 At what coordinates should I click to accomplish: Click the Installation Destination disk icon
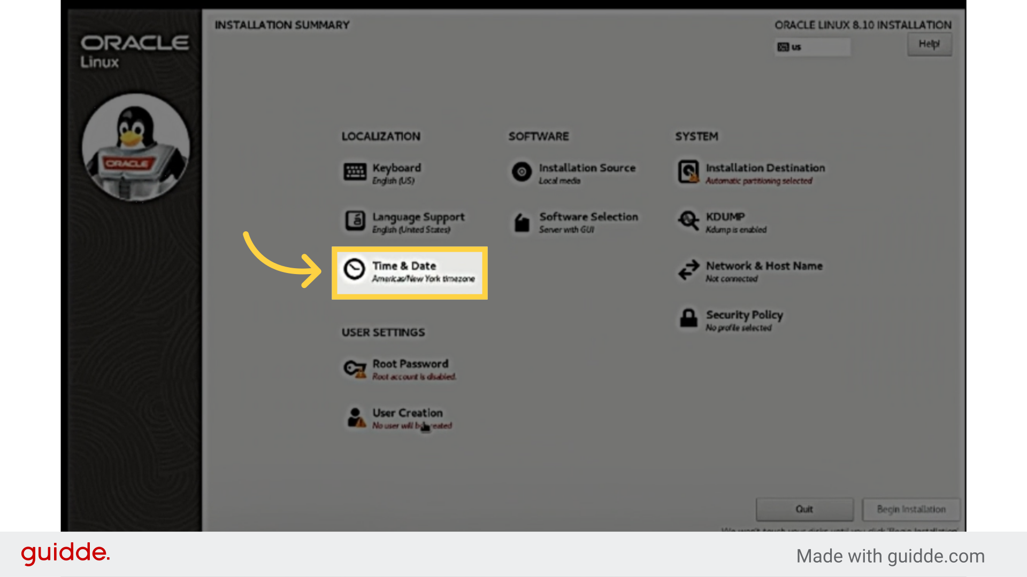point(688,173)
